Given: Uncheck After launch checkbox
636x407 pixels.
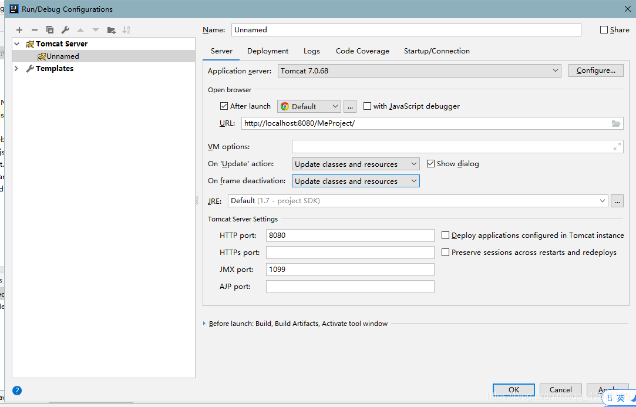Looking at the screenshot, I should 224,106.
